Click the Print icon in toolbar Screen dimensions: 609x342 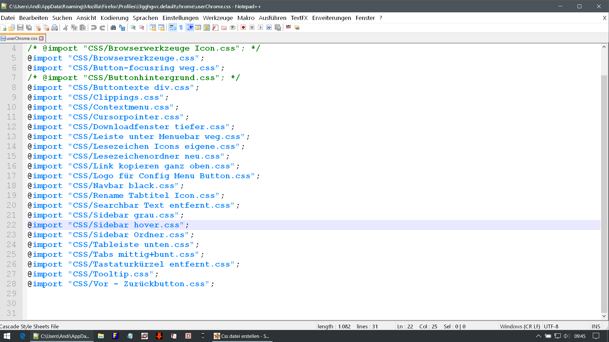(55, 28)
